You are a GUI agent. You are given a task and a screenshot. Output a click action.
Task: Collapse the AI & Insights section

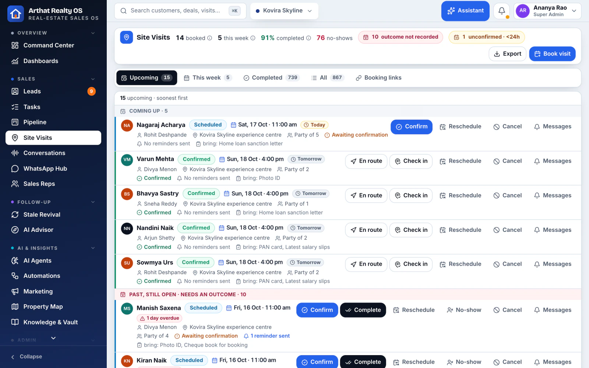93,248
